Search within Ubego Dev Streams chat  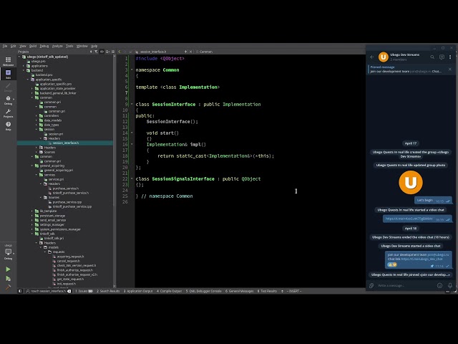[432, 57]
